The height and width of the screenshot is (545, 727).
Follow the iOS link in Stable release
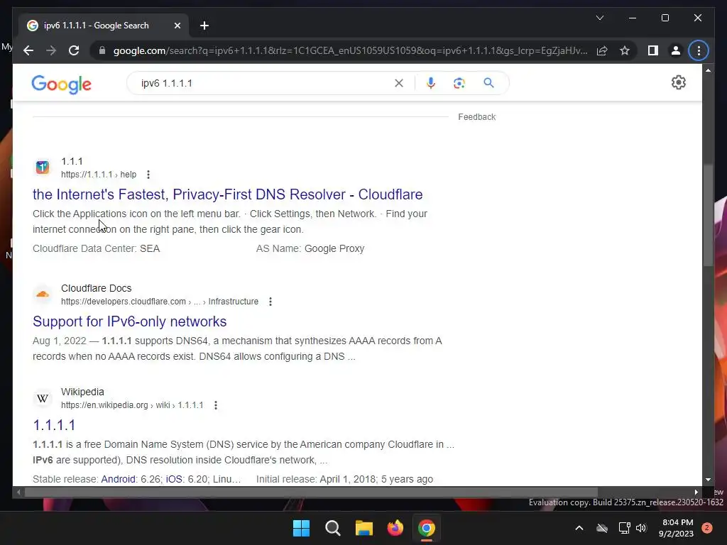(174, 479)
